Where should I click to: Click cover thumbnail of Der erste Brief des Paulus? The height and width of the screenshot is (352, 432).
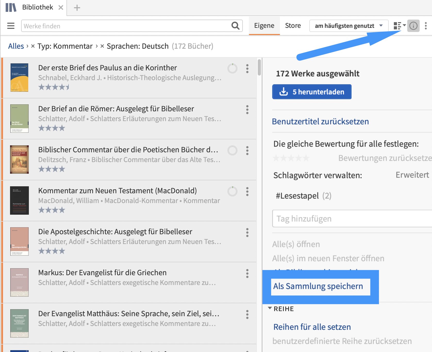[19, 78]
